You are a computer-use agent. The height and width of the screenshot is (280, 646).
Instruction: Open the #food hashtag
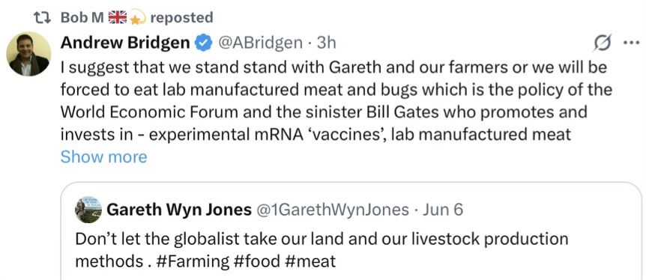pos(259,261)
